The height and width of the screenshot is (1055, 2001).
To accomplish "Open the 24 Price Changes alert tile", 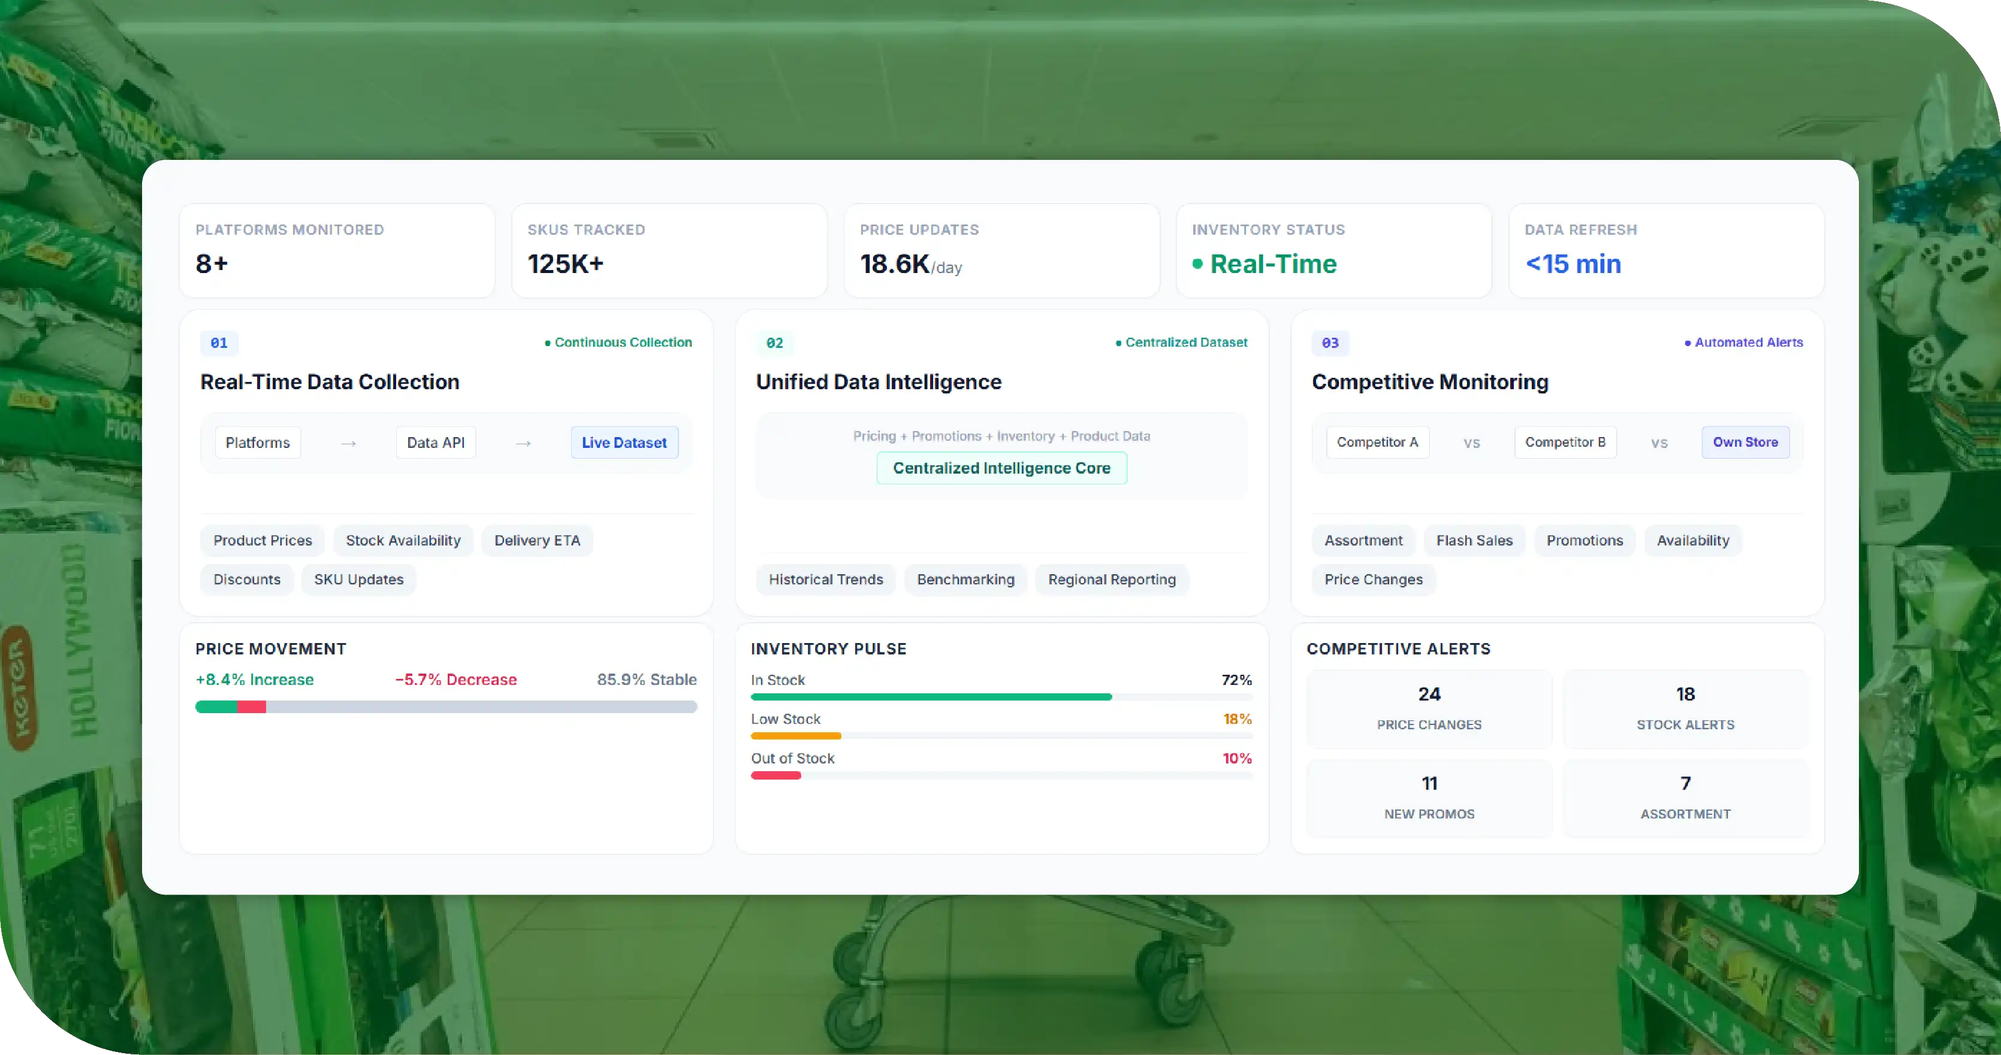I will (1429, 709).
